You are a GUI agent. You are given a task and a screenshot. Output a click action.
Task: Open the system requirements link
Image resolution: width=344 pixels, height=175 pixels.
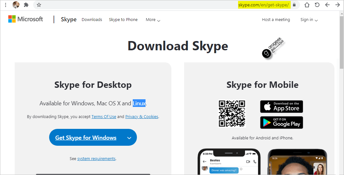click(96, 158)
